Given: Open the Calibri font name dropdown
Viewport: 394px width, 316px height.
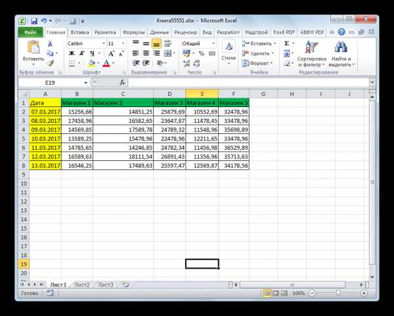Looking at the screenshot, I should [103, 43].
